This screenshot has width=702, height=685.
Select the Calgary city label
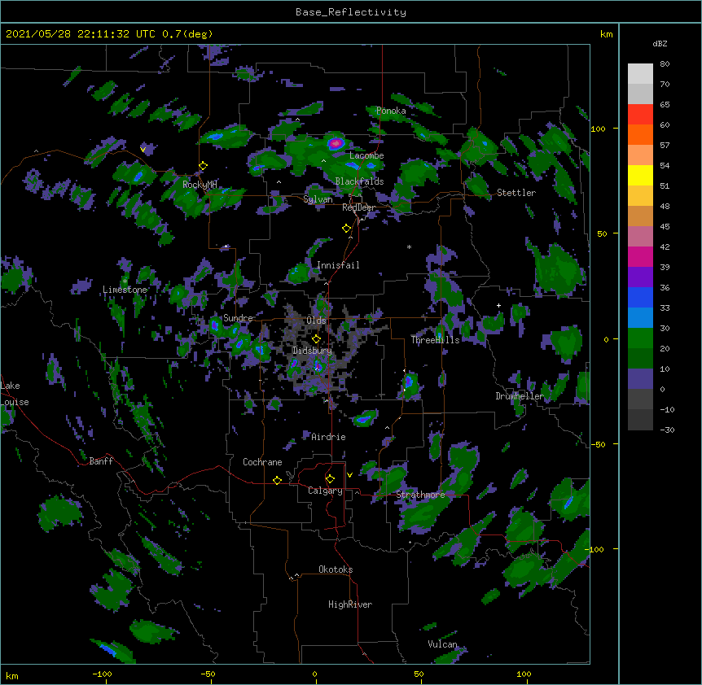tap(326, 491)
